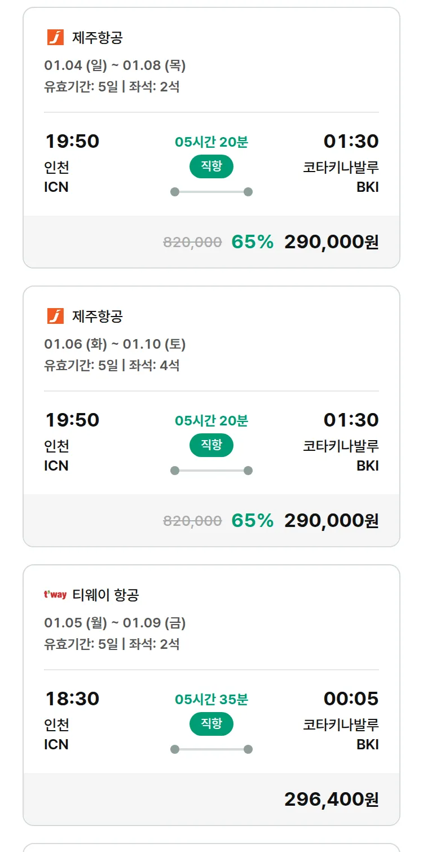Click route line on 01.04 flight
This screenshot has width=423, height=852.
(x=211, y=192)
